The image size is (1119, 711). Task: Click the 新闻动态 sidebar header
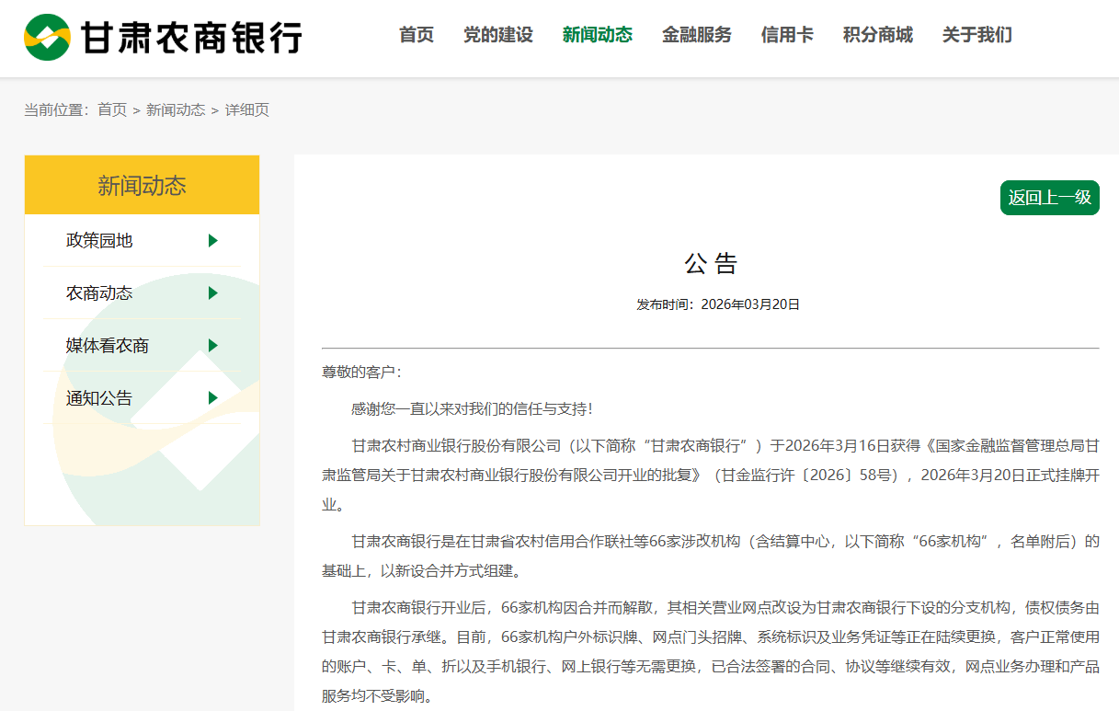tap(143, 185)
